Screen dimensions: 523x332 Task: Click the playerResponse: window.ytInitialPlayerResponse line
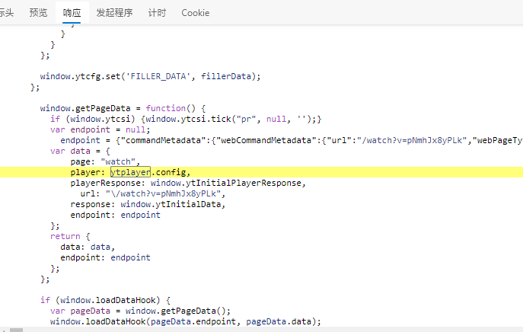coord(188,184)
